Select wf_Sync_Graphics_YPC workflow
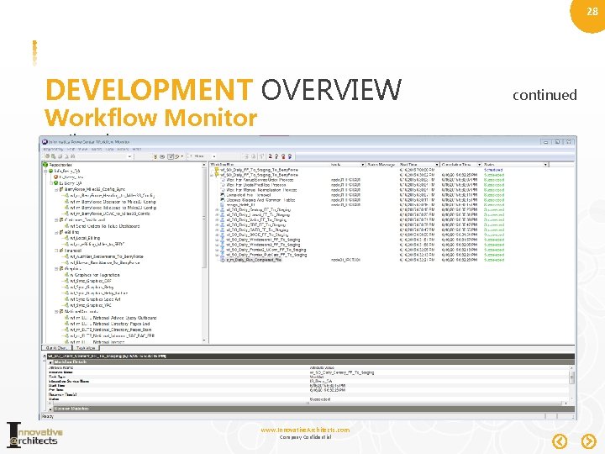605x454 pixels. [91, 305]
